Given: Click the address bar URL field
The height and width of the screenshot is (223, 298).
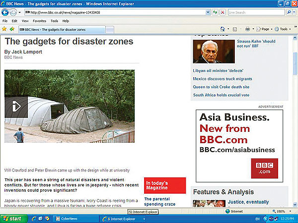Looking at the screenshot, I should point(115,12).
